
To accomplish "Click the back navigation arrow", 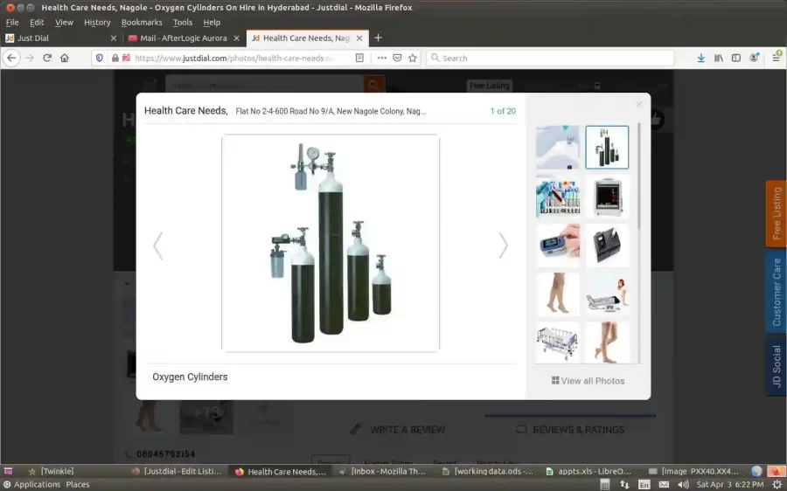I will [x=11, y=58].
